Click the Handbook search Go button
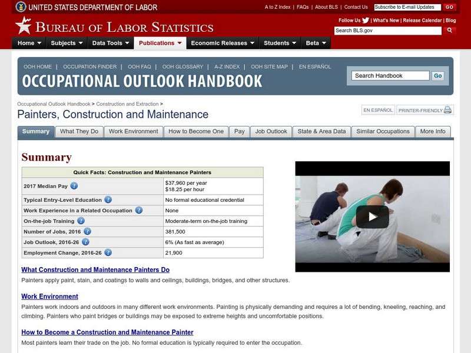 click(x=438, y=76)
